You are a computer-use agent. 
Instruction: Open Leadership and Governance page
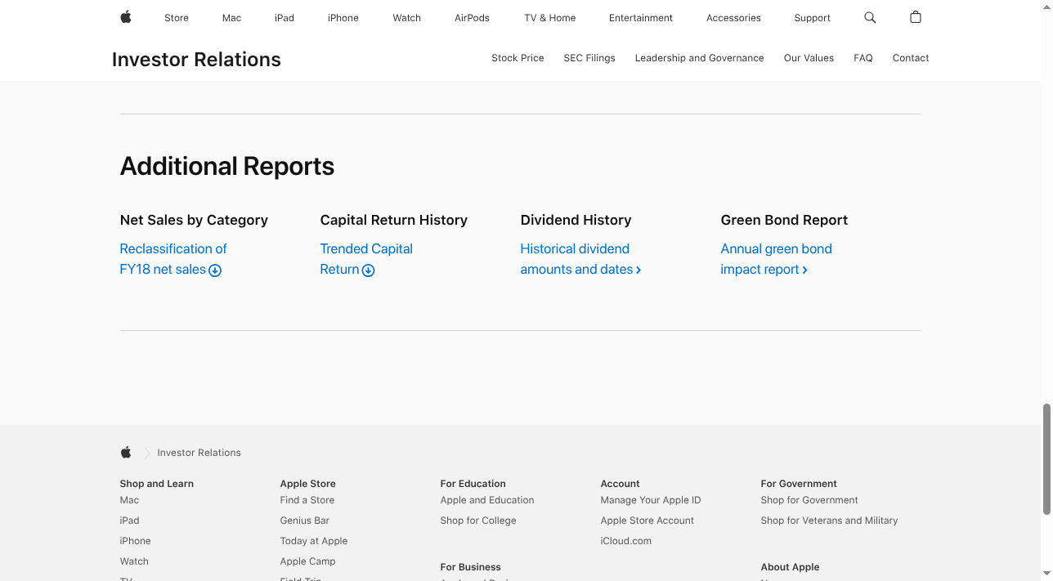pos(699,58)
